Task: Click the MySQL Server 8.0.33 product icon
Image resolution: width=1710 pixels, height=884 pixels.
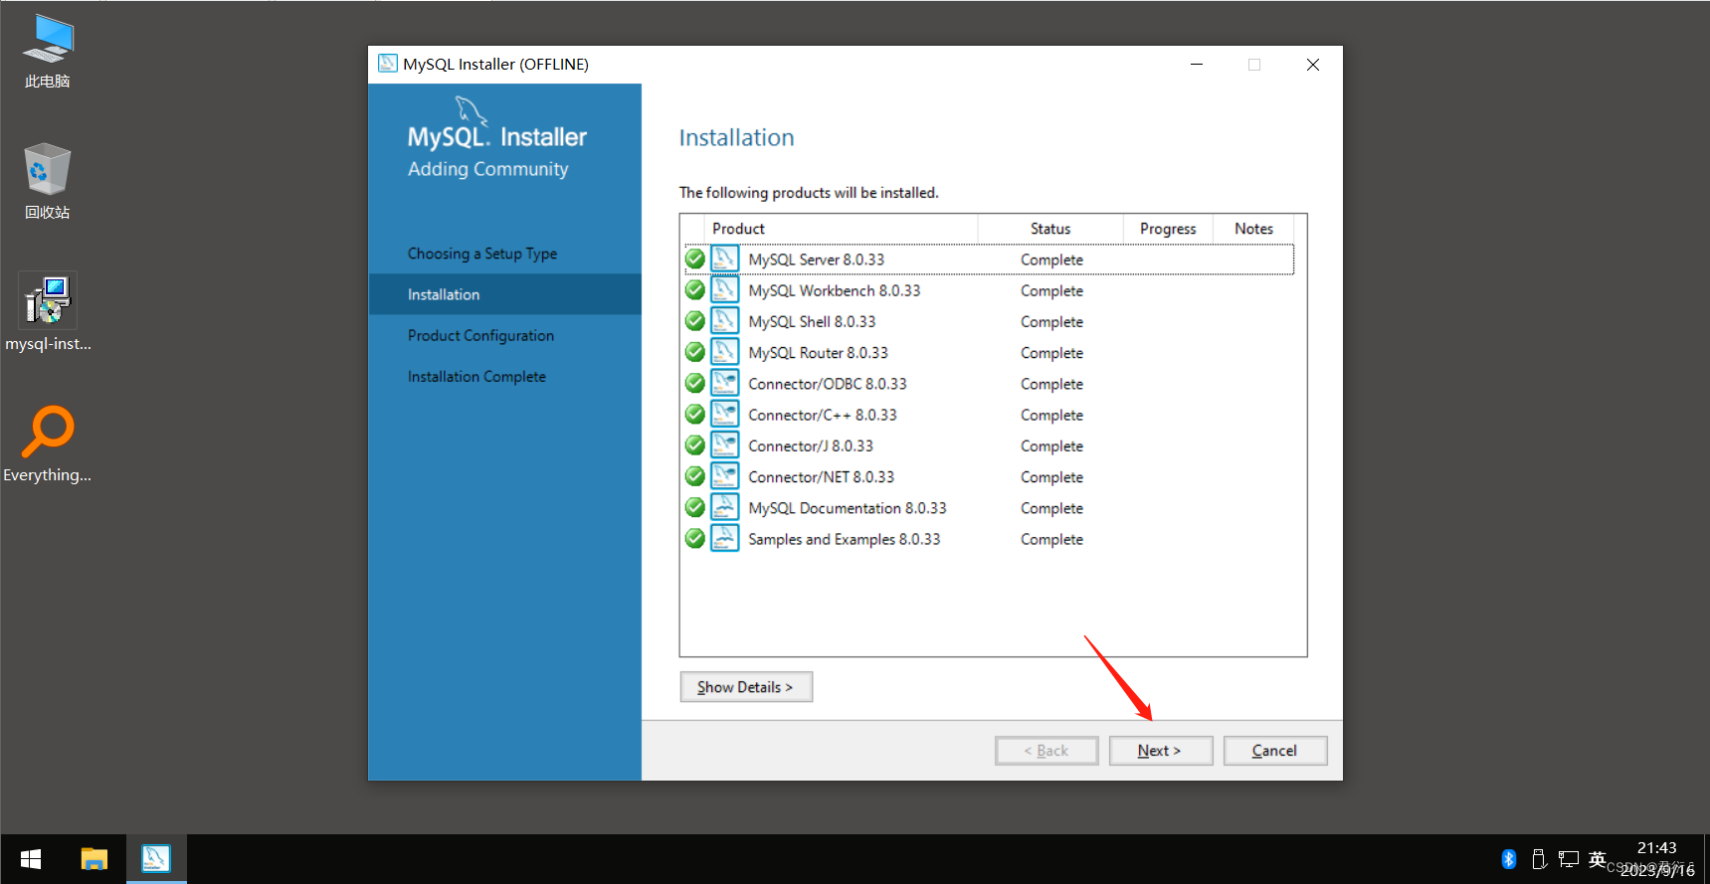Action: click(x=724, y=259)
